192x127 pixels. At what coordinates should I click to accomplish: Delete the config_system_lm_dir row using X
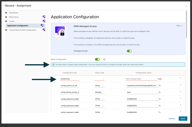tap(180, 85)
